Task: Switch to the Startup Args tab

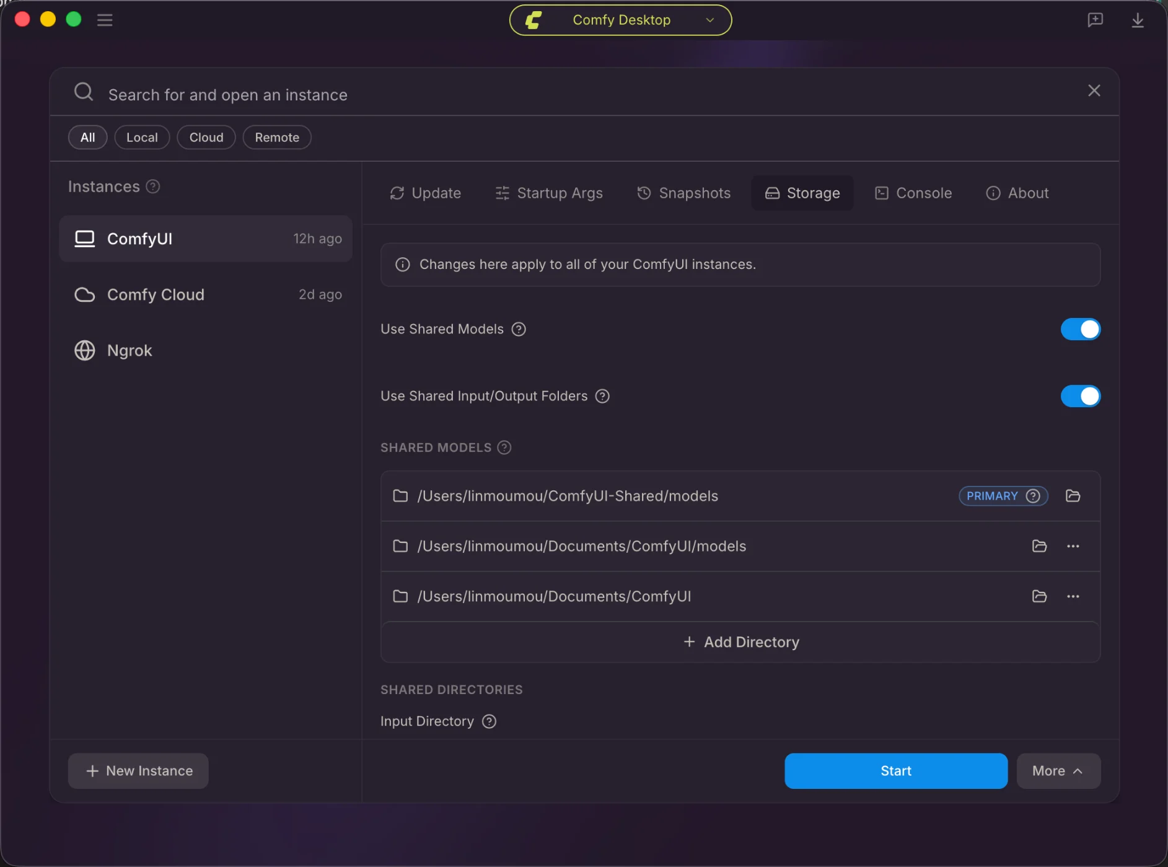Action: tap(549, 193)
